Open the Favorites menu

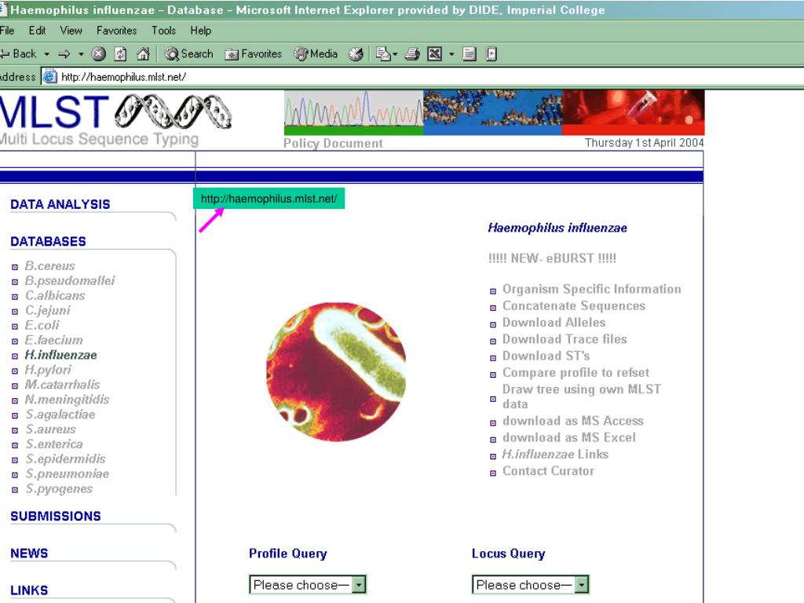116,31
